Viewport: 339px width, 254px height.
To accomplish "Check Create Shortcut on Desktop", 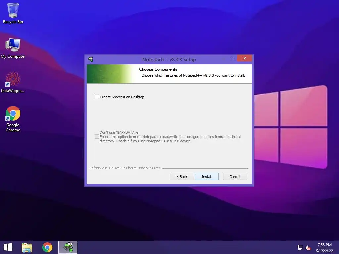I will 97,97.
